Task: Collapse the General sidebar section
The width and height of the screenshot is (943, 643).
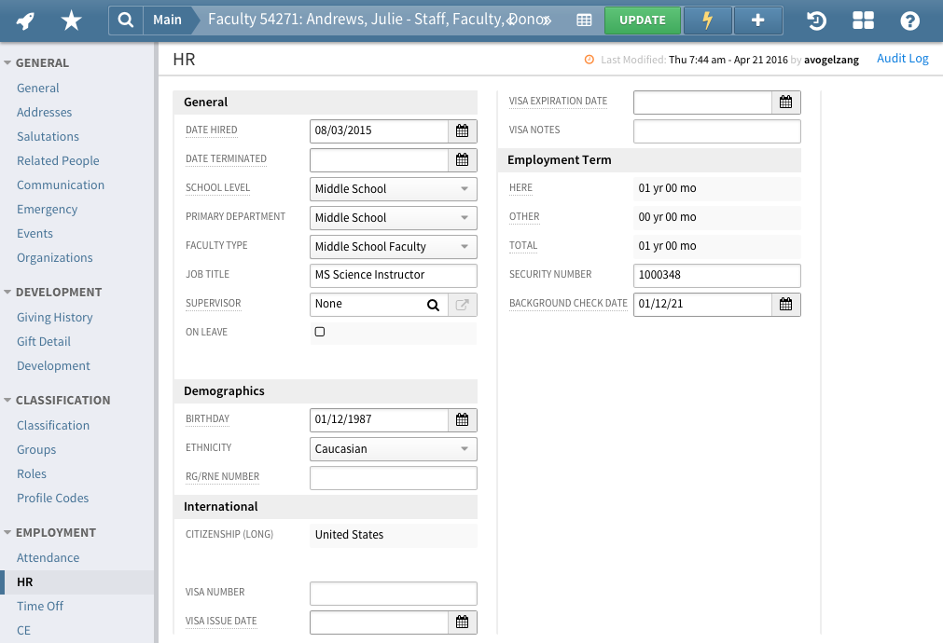Action: (8, 63)
